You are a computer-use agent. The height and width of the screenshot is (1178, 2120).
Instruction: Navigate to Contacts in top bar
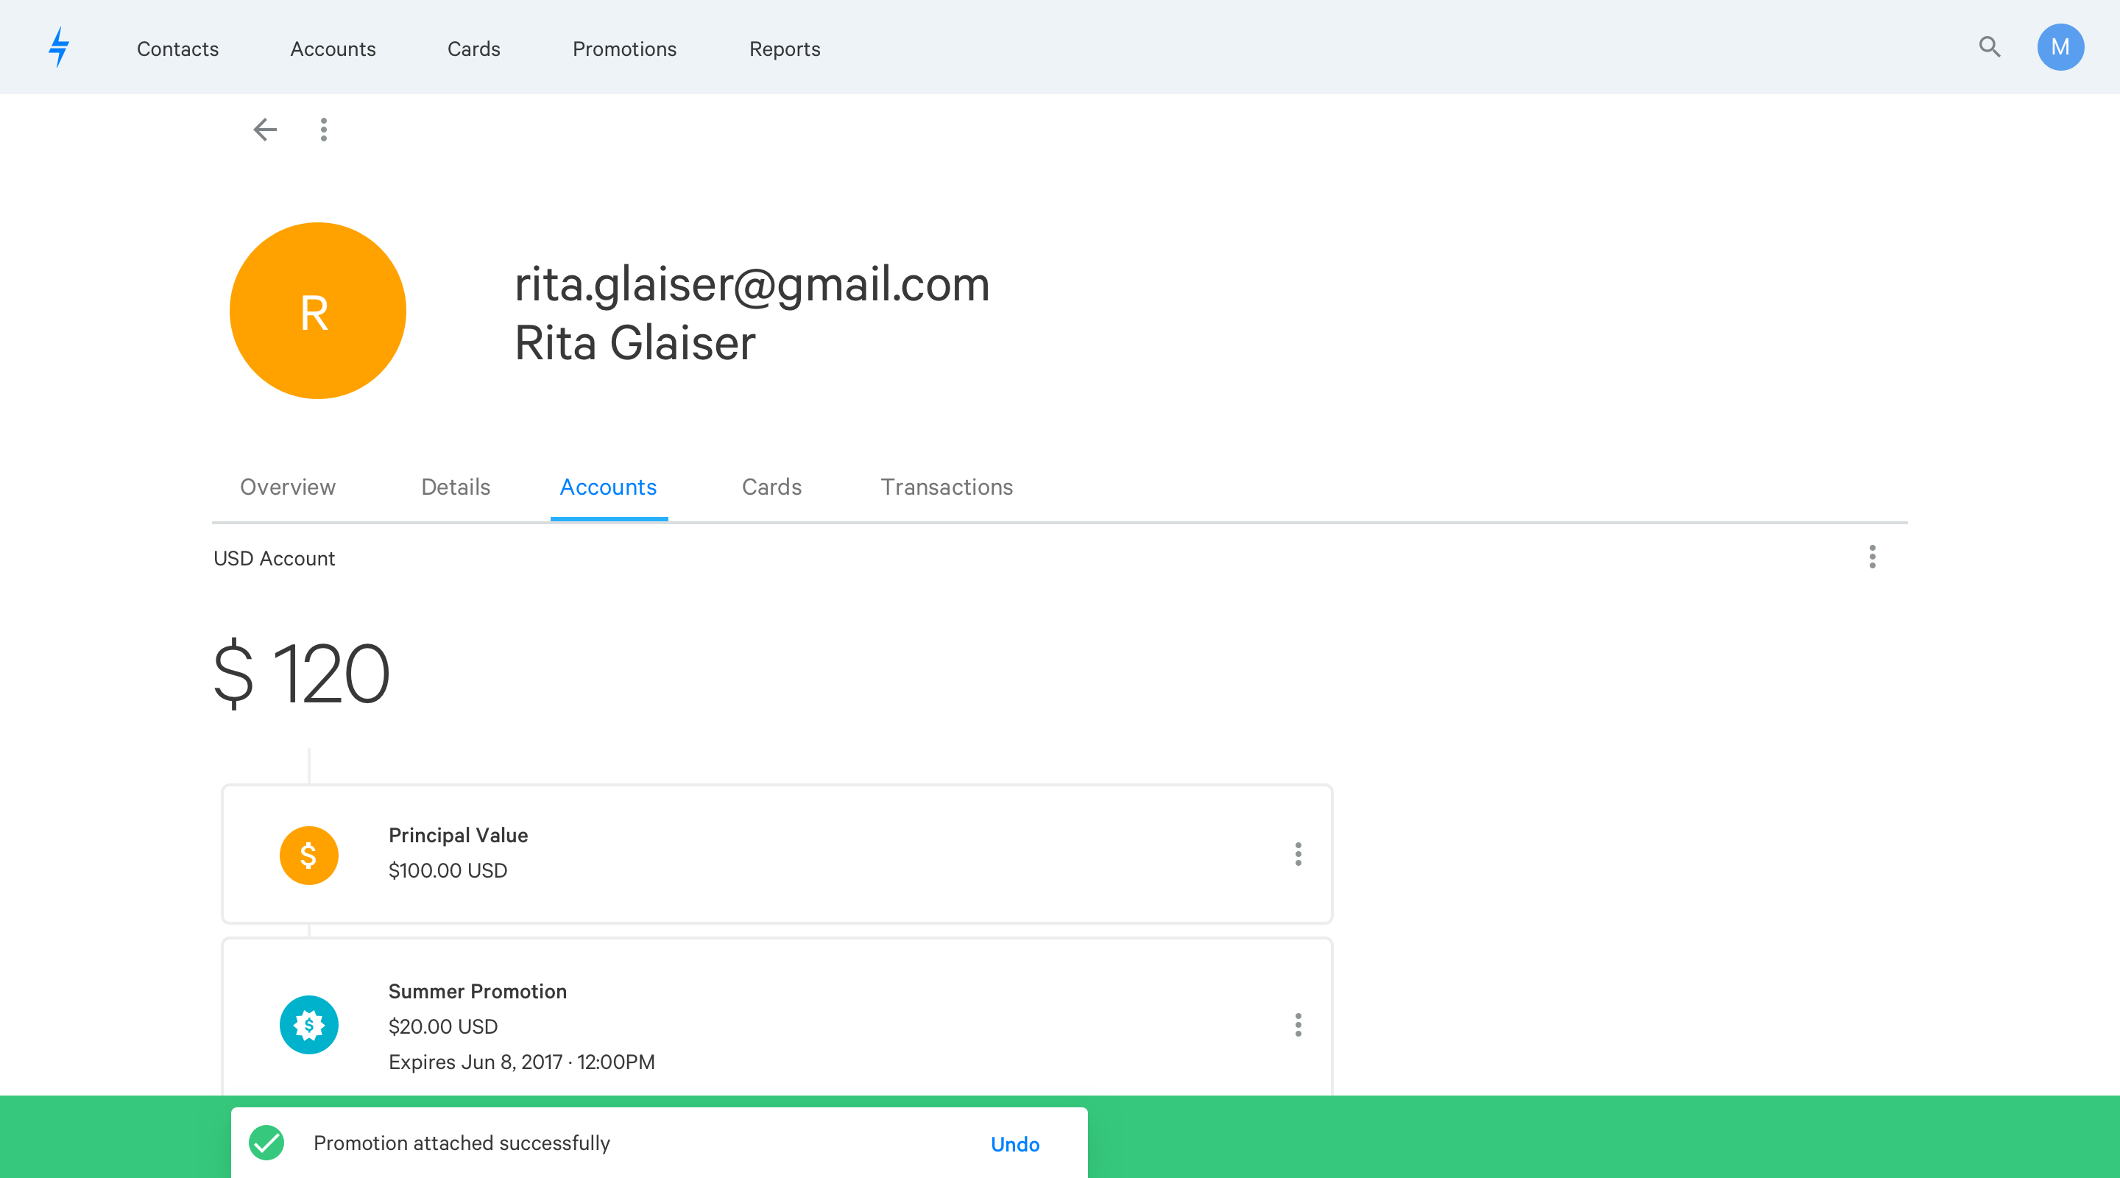click(177, 49)
